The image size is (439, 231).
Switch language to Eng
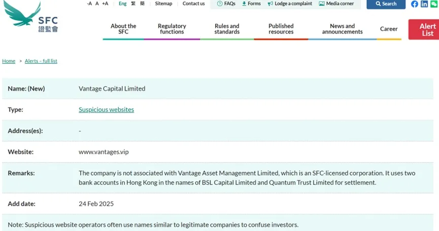[123, 4]
